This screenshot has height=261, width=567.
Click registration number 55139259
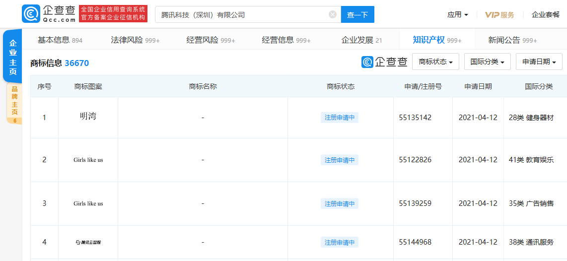point(416,203)
